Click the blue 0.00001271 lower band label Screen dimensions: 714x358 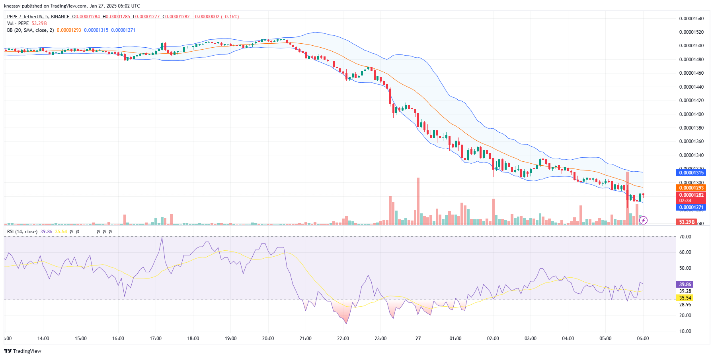[x=691, y=207]
